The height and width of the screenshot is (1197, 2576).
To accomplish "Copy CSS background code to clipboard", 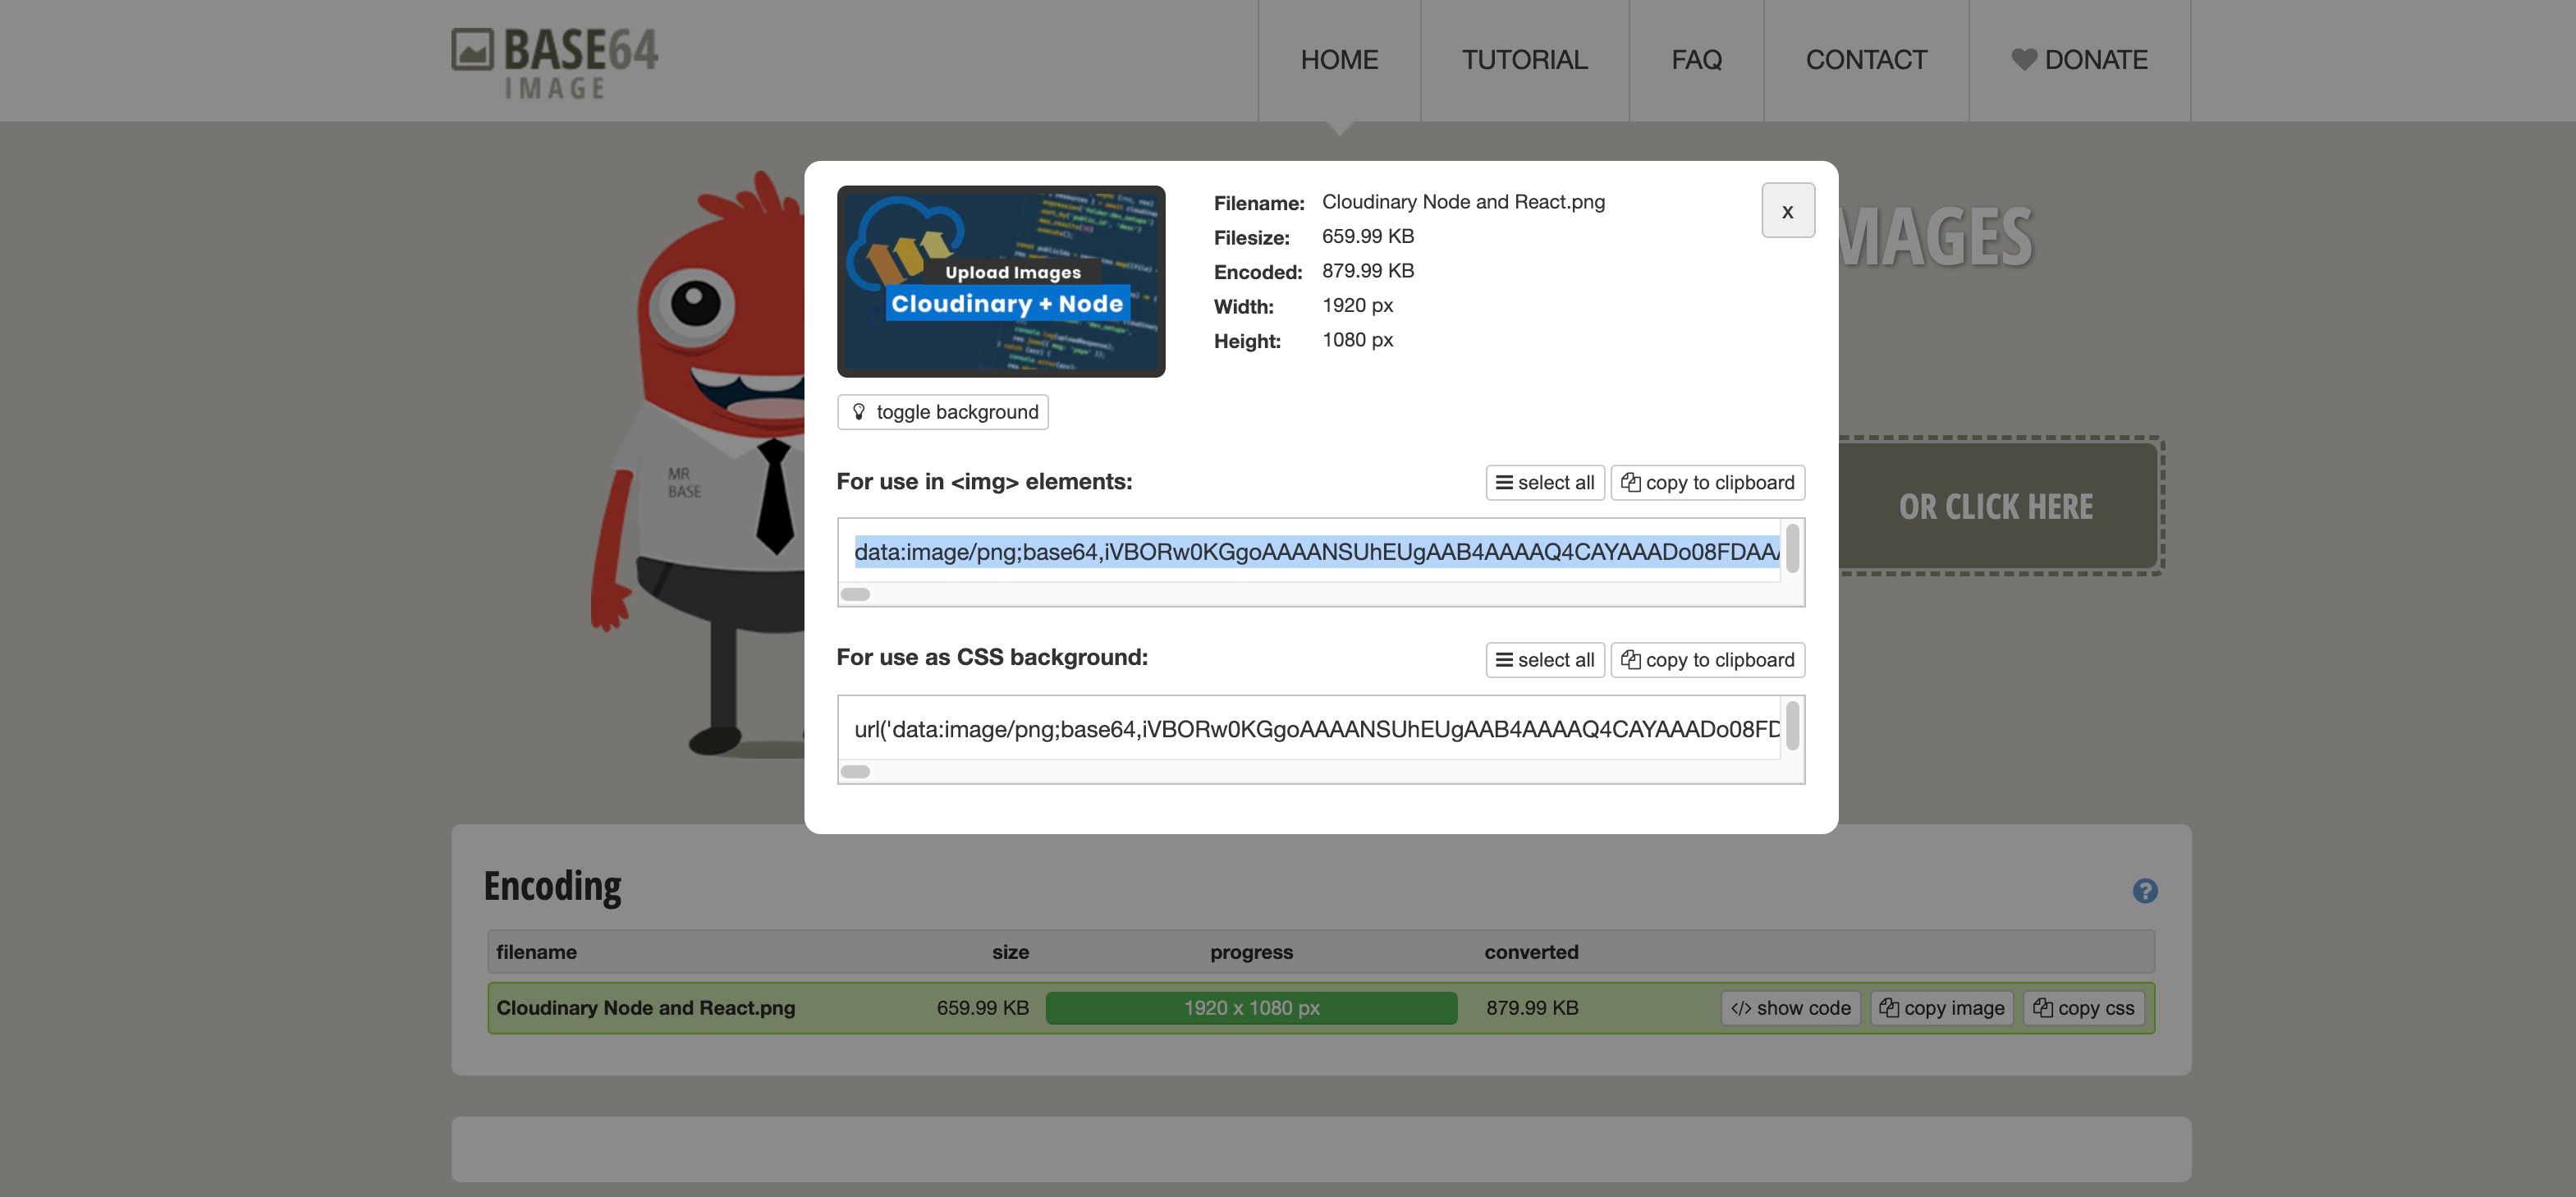I will click(1707, 660).
